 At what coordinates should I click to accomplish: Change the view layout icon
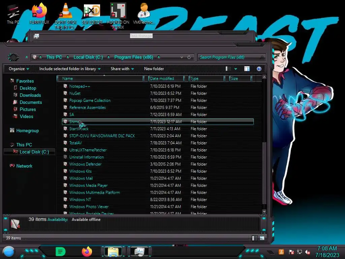click(228, 69)
